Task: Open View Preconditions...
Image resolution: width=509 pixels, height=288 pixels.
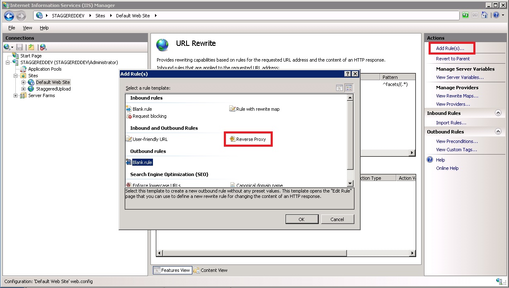Action: click(x=457, y=141)
